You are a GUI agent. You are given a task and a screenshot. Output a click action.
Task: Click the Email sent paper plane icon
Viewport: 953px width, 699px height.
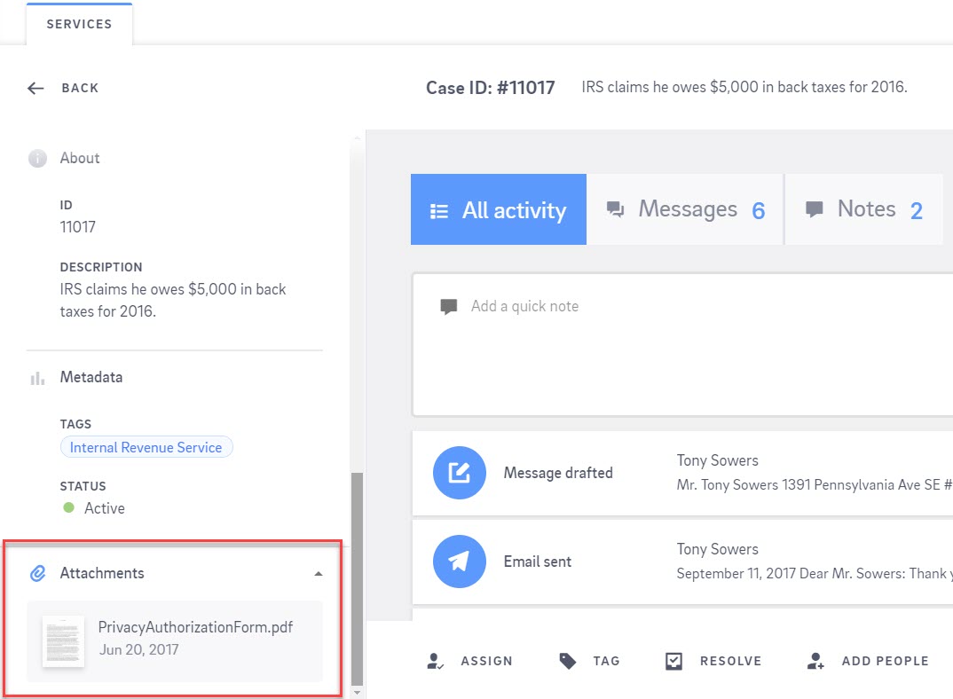pyautogui.click(x=460, y=562)
